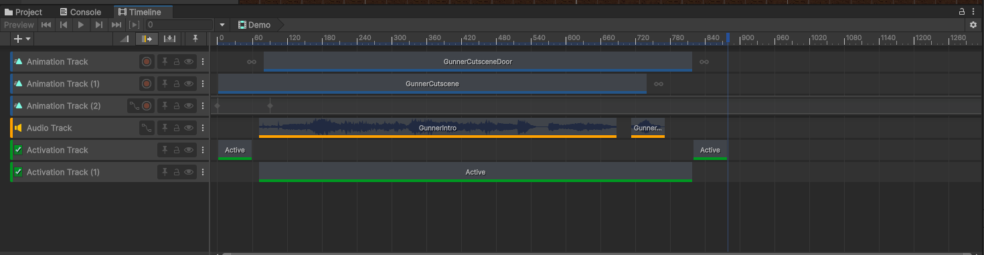The height and width of the screenshot is (255, 984).
Task: Mute Animation Track (2) with eye icon
Action: coord(189,106)
